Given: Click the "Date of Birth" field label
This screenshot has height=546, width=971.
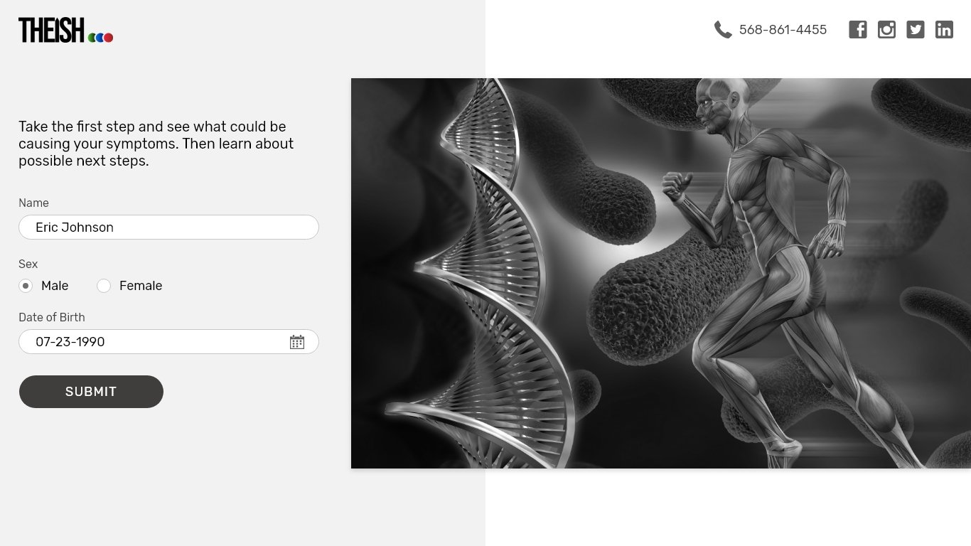Looking at the screenshot, I should tap(52, 317).
